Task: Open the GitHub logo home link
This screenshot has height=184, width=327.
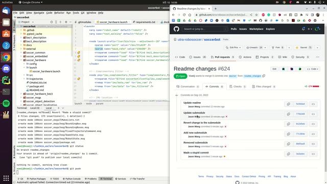Action: [176, 29]
